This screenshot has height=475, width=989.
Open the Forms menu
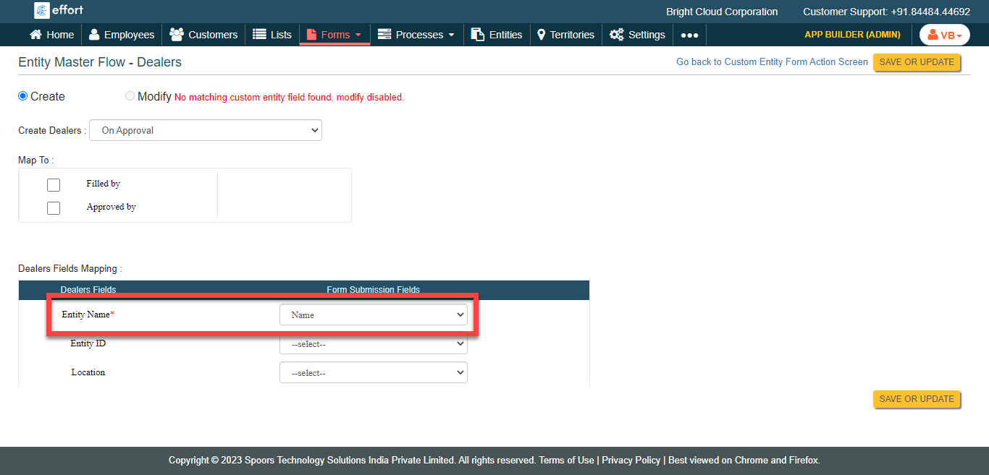(x=334, y=35)
